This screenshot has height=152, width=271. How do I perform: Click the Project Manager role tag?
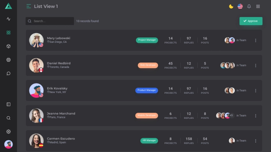tap(147, 40)
